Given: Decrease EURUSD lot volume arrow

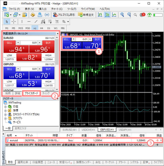Looking at the screenshot, I should point(18,43).
